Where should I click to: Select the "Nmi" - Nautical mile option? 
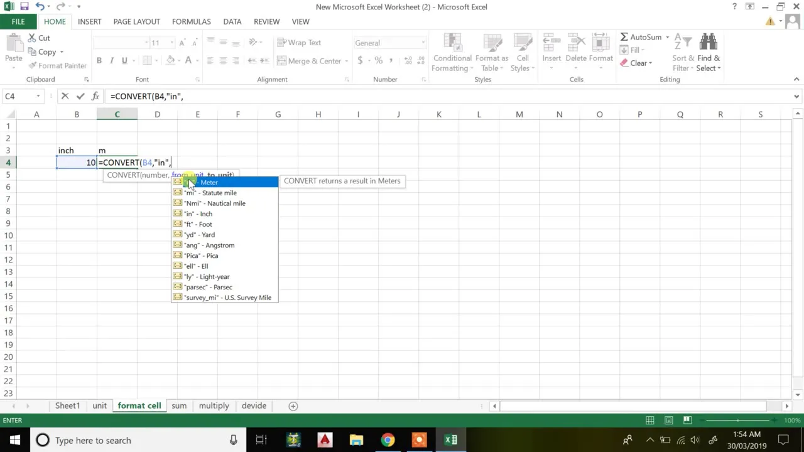click(x=224, y=203)
